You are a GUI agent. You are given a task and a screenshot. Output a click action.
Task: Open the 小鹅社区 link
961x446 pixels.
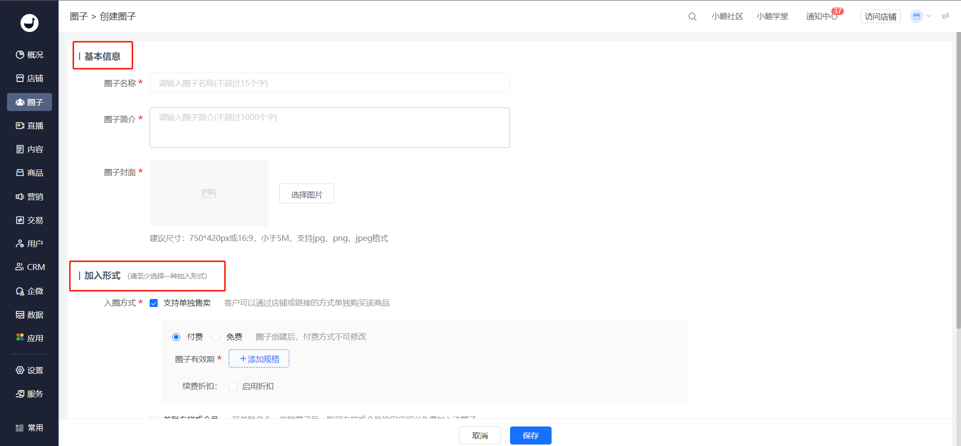[x=727, y=16]
